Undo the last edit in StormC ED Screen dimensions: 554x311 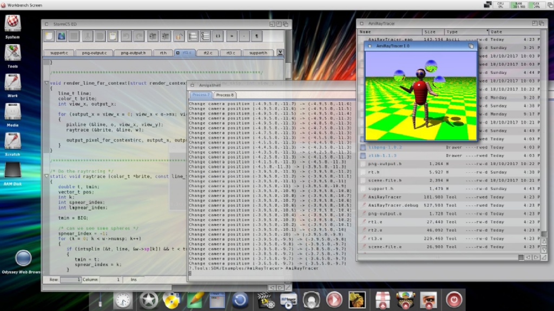click(x=126, y=36)
